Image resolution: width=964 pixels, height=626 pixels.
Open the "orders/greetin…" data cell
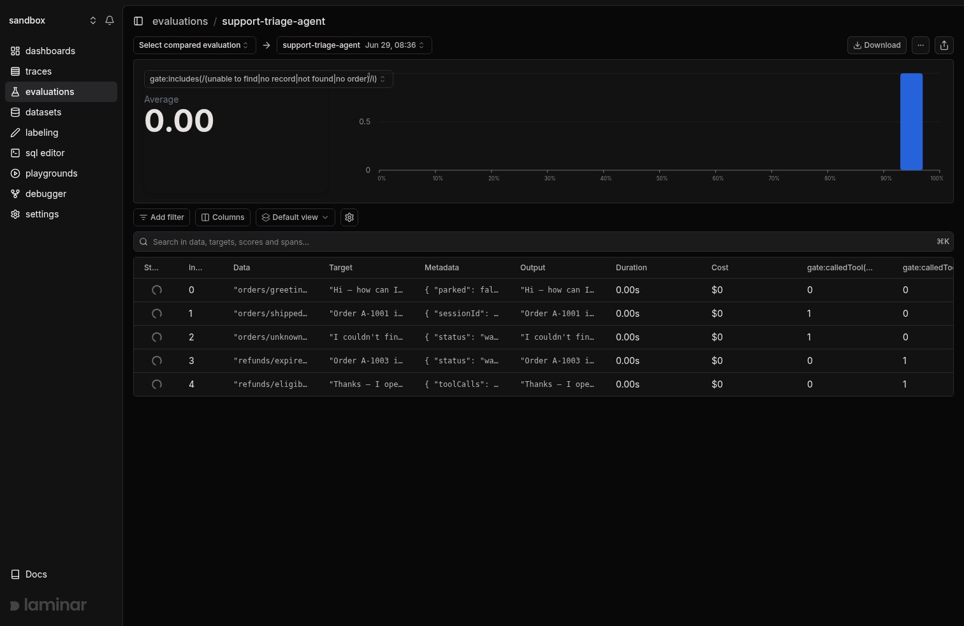(x=270, y=290)
